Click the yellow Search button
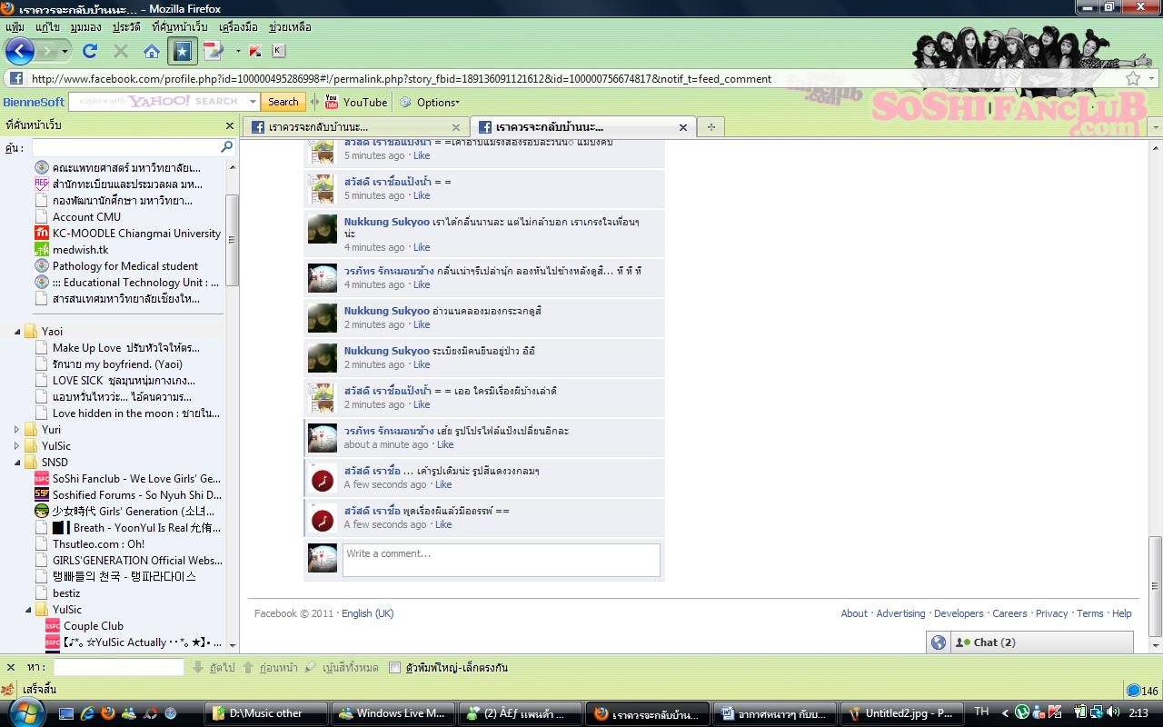The width and height of the screenshot is (1163, 727). [x=283, y=102]
